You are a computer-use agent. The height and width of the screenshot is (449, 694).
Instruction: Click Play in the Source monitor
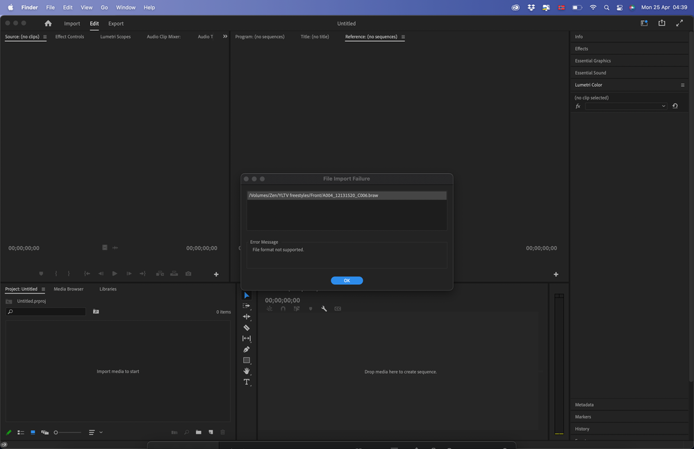[115, 274]
